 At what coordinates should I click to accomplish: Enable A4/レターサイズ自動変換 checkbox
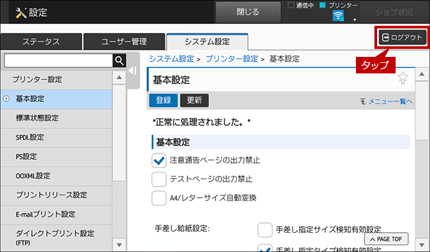(x=159, y=198)
